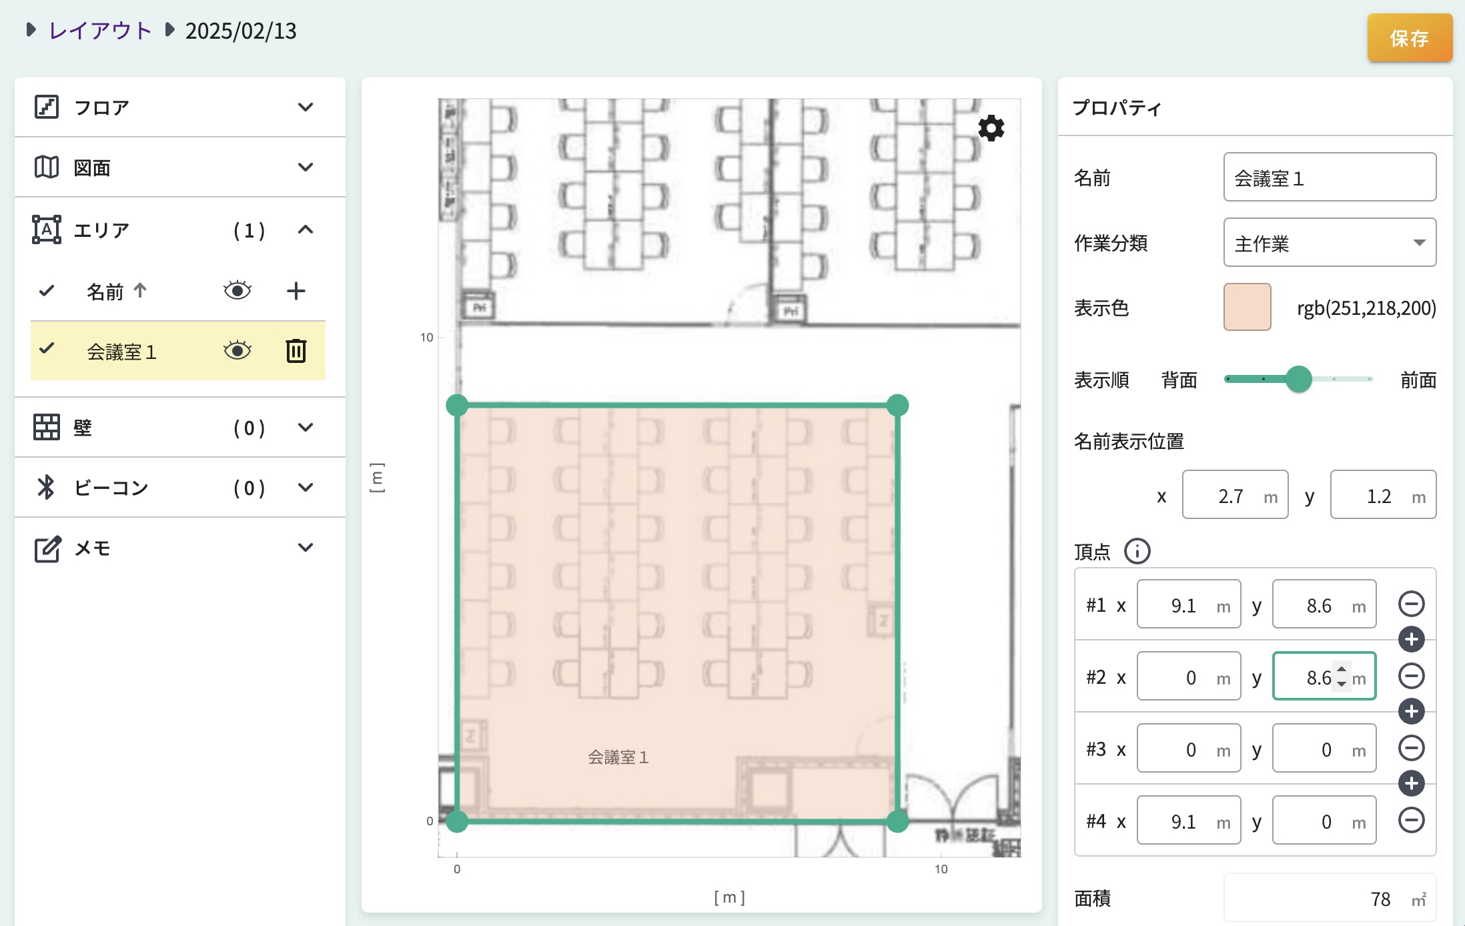Add a new area with the plus button
The height and width of the screenshot is (926, 1465).
tap(296, 290)
